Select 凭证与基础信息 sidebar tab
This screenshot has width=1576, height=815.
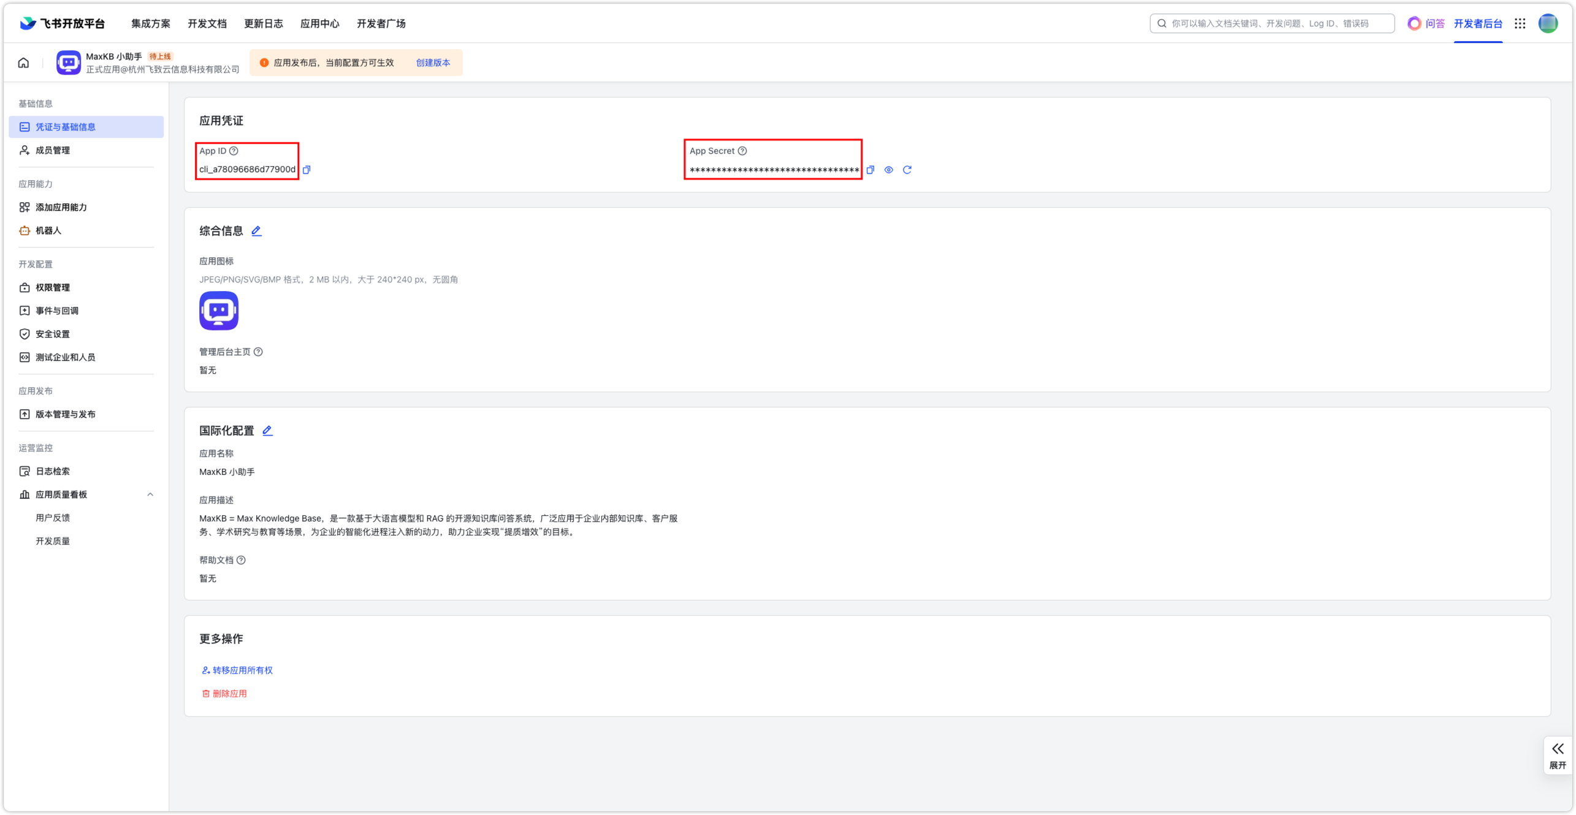[86, 127]
